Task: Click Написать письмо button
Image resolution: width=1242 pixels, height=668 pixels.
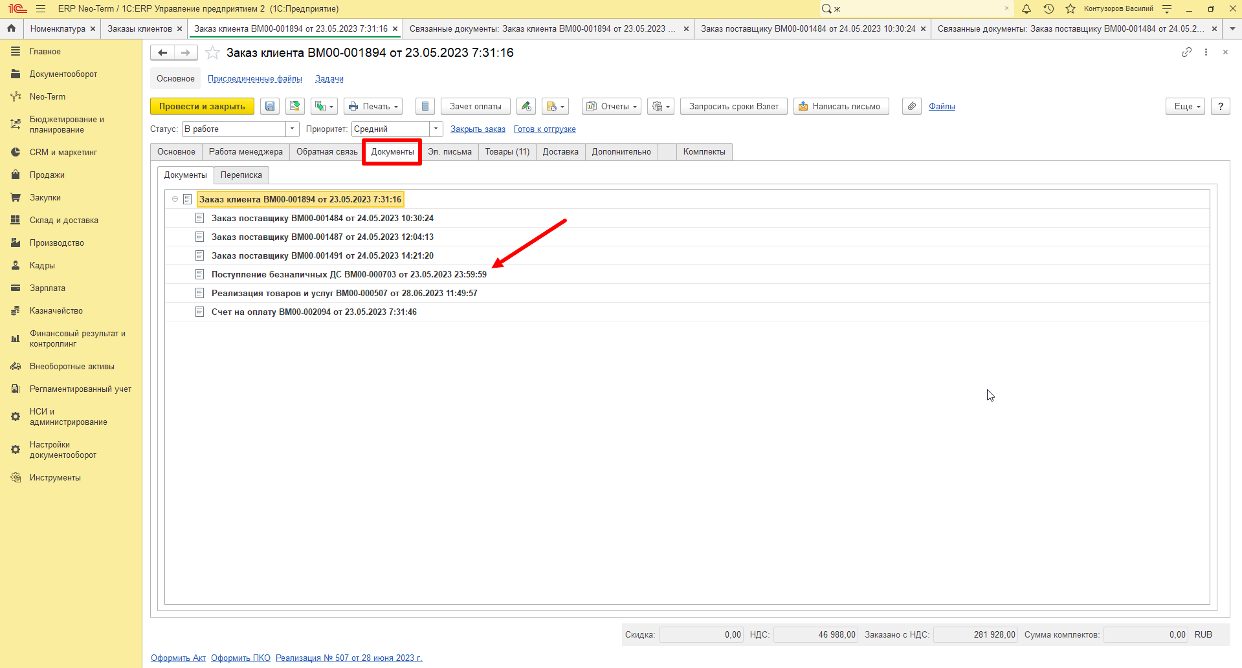Action: [841, 107]
